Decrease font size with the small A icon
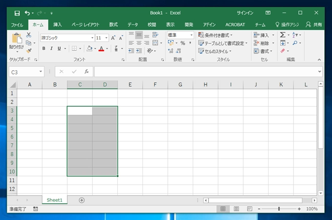 121,38
